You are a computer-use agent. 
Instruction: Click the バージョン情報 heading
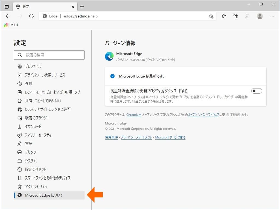120,43
